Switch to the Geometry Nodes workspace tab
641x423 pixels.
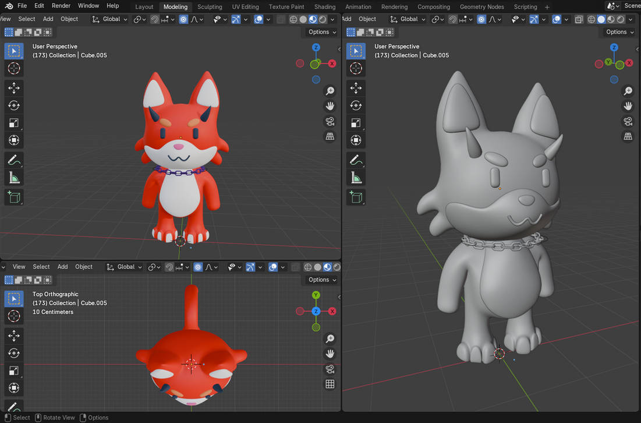pos(481,7)
